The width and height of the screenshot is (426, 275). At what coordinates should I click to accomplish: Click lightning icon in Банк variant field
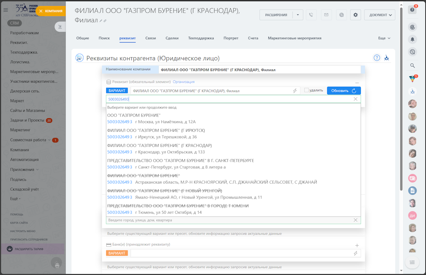tap(355, 253)
